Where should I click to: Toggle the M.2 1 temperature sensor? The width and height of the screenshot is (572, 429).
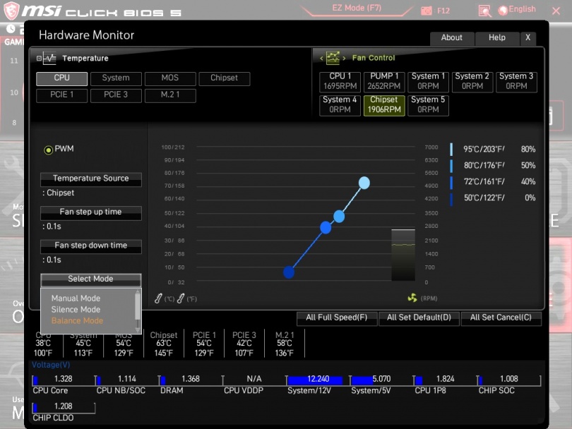(170, 95)
